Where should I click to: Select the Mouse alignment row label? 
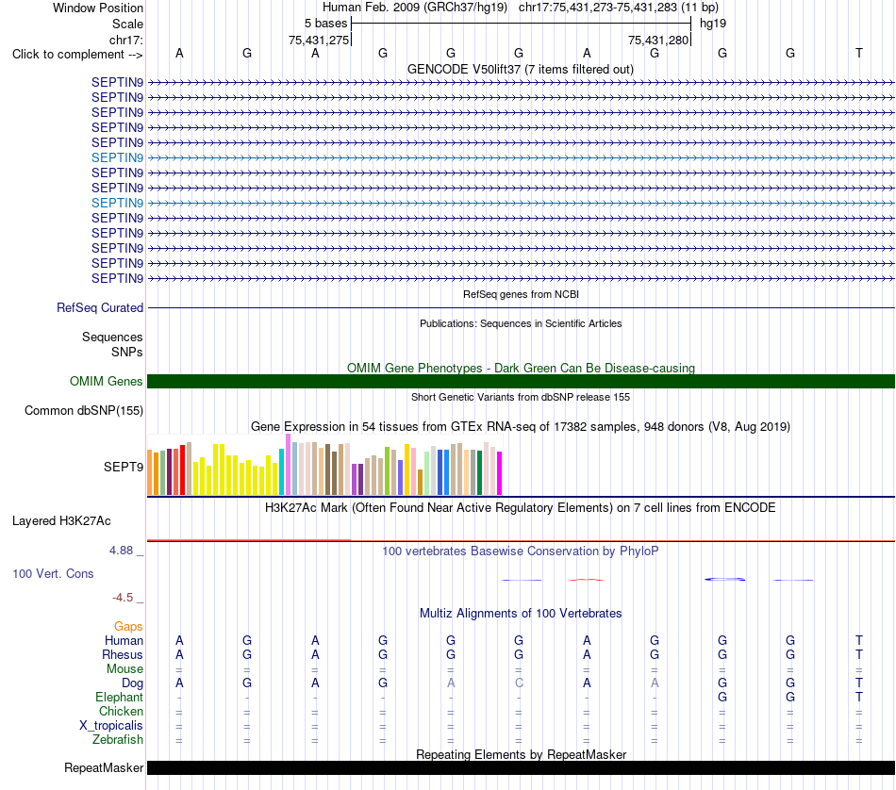[124, 669]
